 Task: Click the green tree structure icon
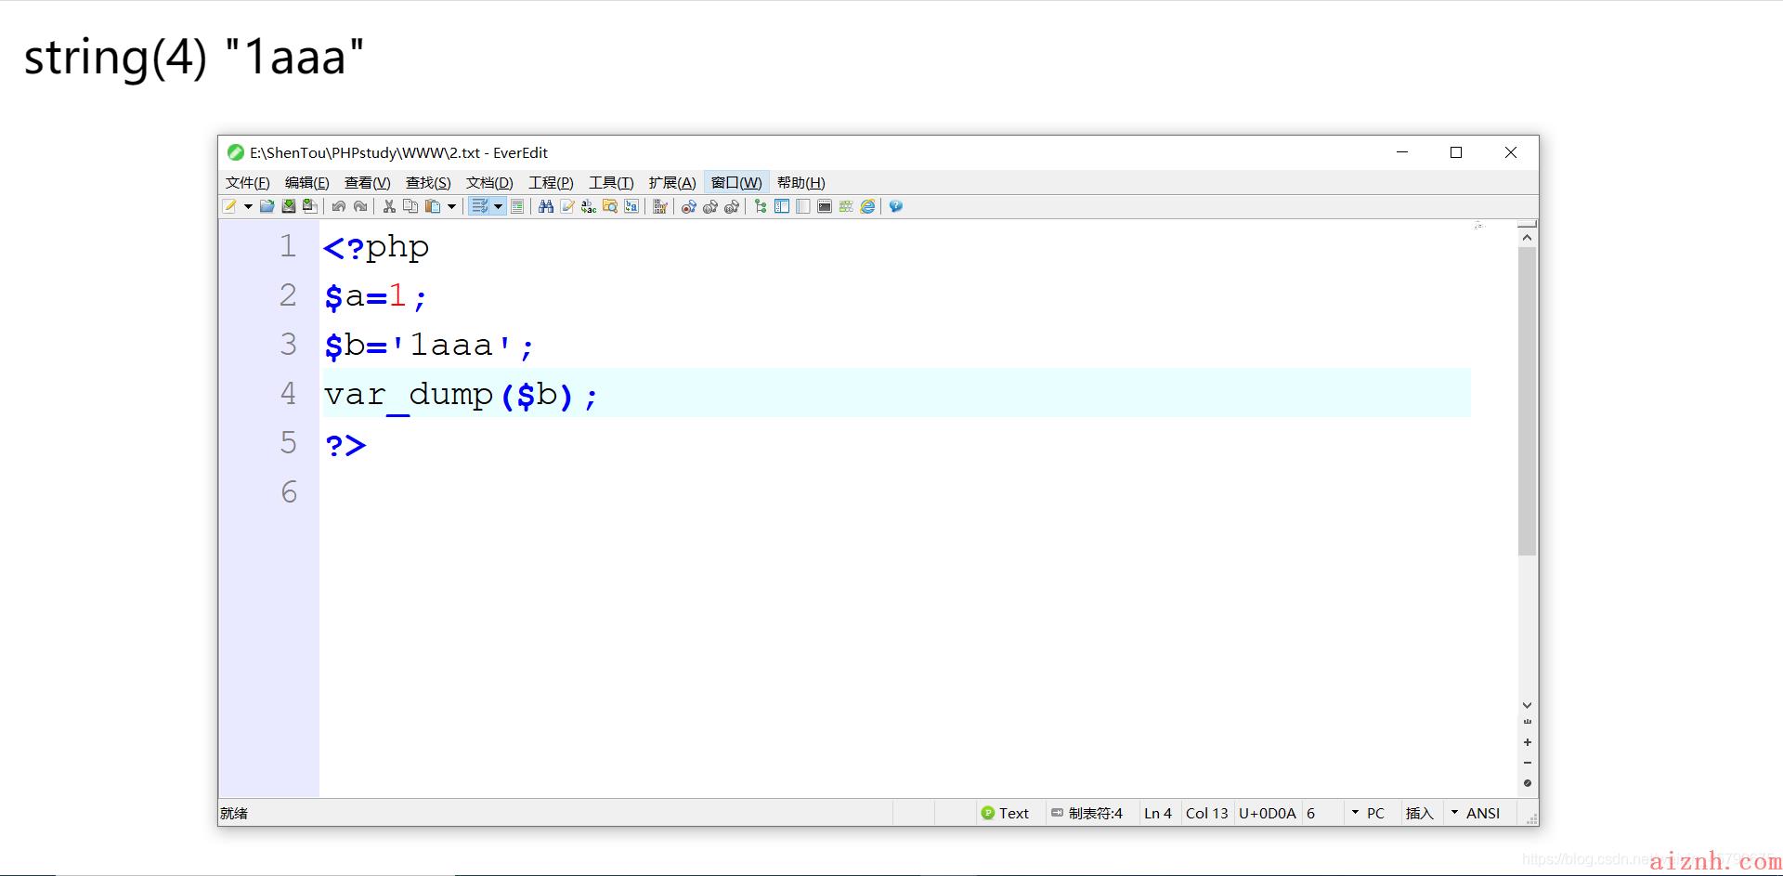(761, 206)
